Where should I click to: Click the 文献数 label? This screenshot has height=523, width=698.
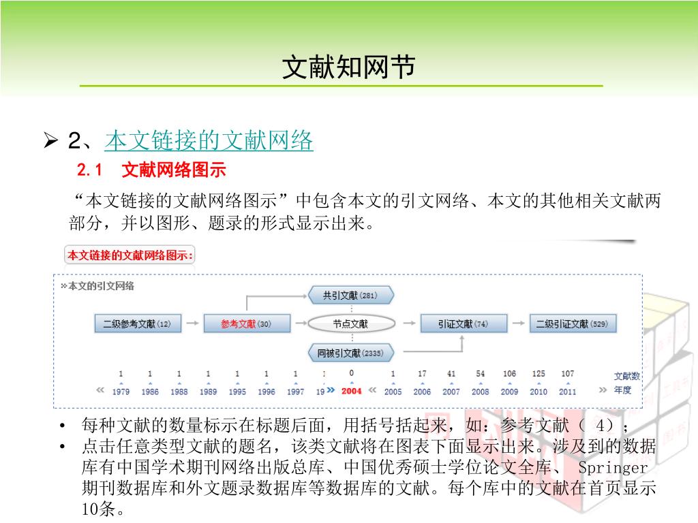[627, 376]
